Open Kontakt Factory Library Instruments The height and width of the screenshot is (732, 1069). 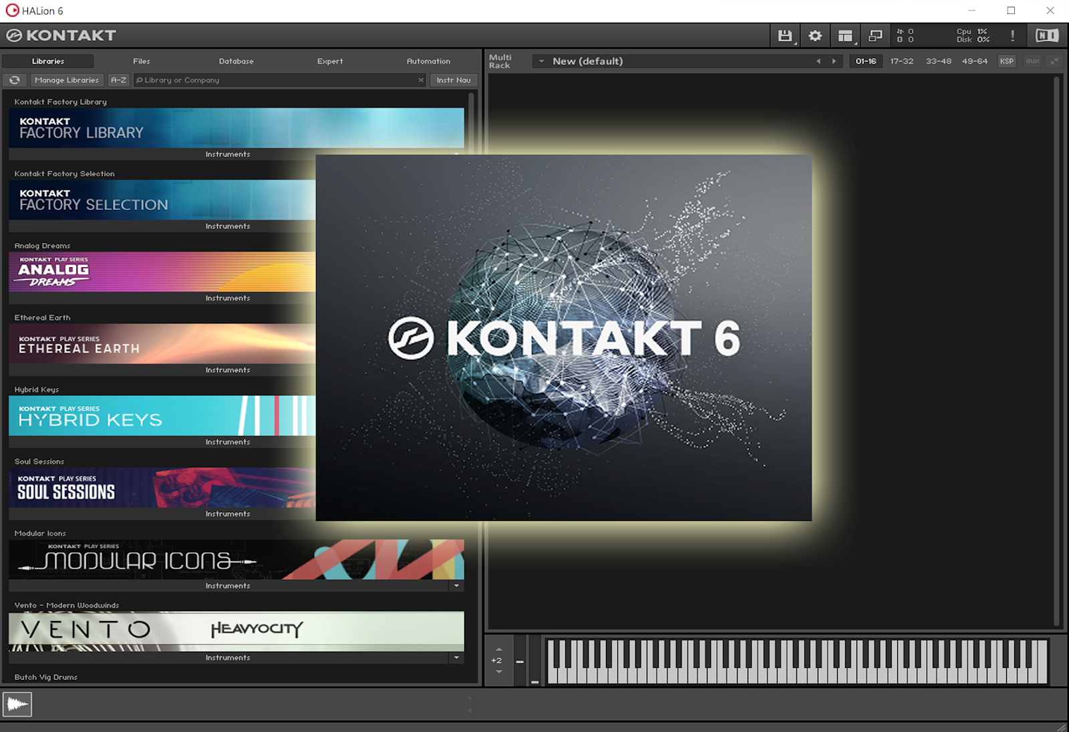228,154
